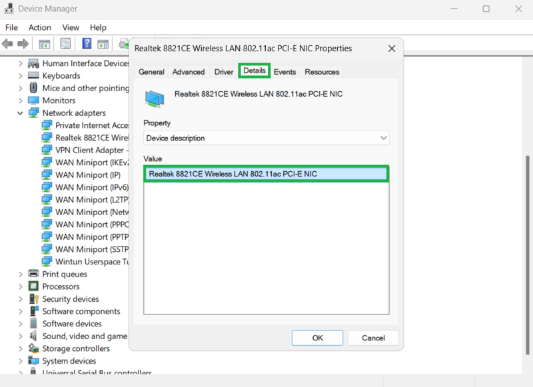Viewport: 533px width, 387px height.
Task: Click the Security devices key icon
Action: coord(34,299)
